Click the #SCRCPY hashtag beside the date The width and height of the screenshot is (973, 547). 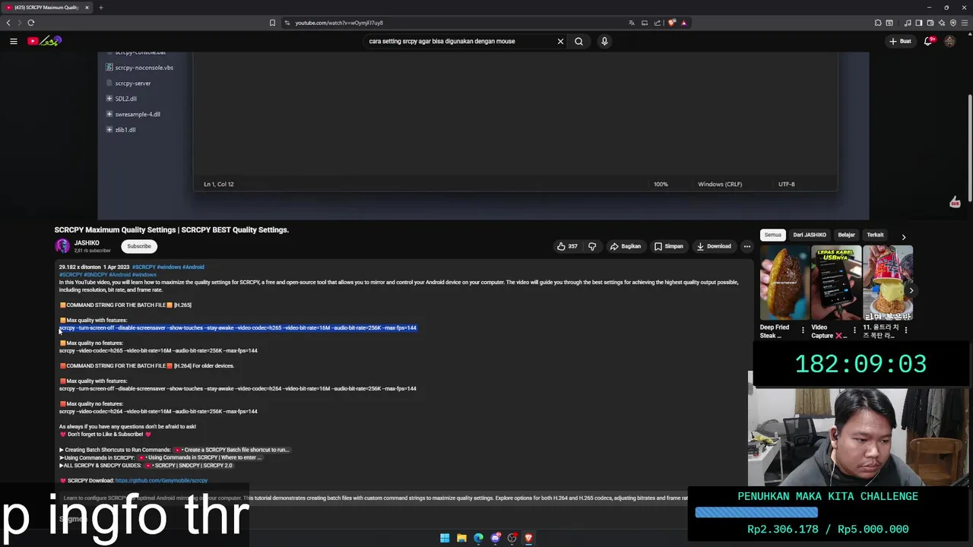click(144, 267)
